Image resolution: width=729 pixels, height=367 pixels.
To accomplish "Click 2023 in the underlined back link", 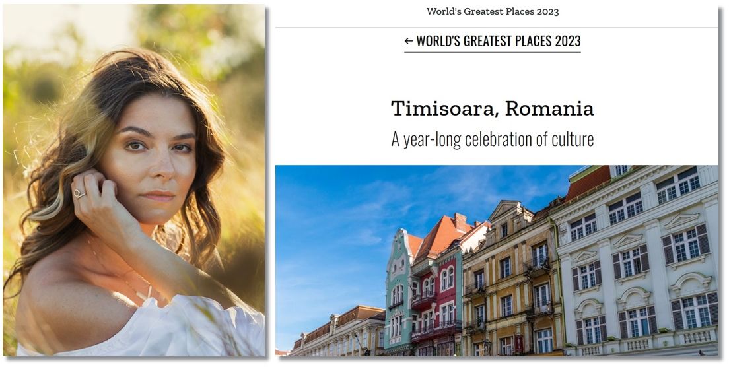I will point(568,41).
